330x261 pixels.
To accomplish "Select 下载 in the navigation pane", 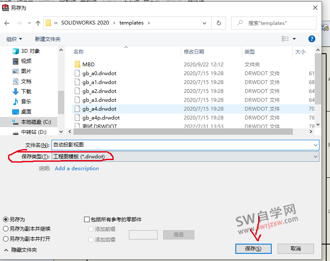I will pos(22,91).
